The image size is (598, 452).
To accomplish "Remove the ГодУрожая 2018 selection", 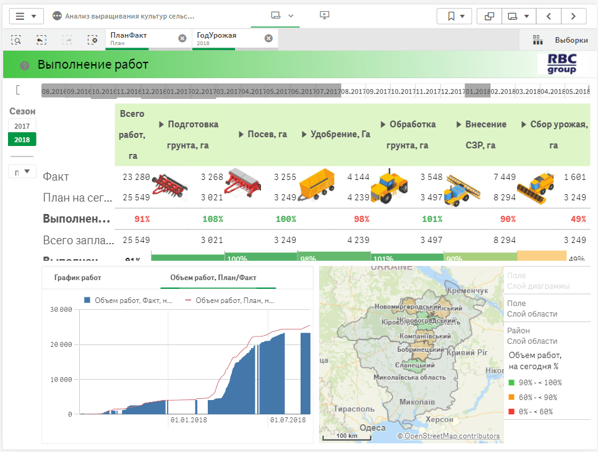I will 268,38.
